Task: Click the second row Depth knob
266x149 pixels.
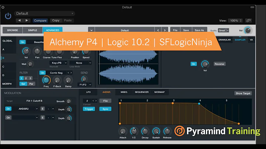Action: click(x=69, y=118)
